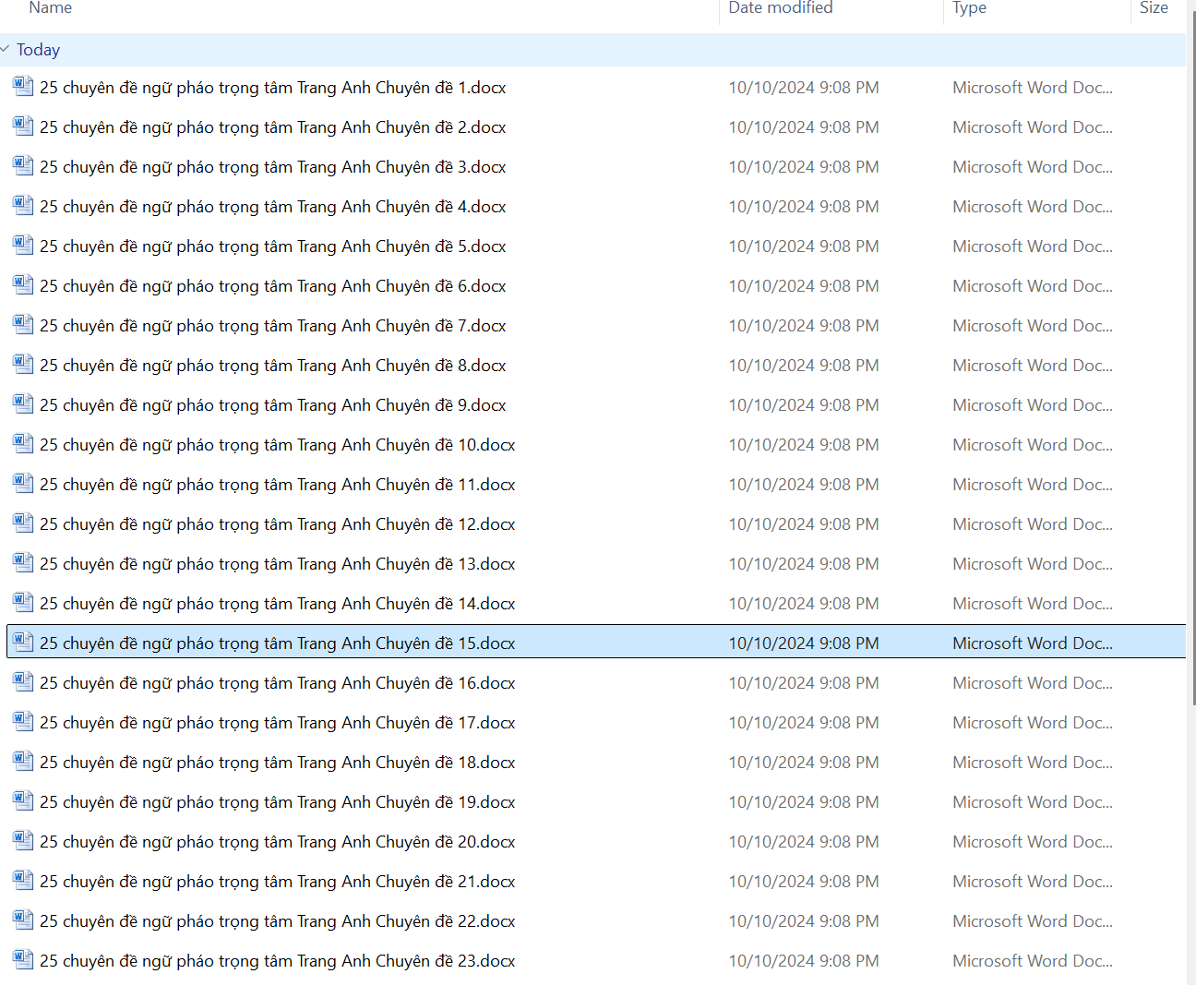
Task: Select file name Chuyên đề 23.docx
Action: pos(278,961)
